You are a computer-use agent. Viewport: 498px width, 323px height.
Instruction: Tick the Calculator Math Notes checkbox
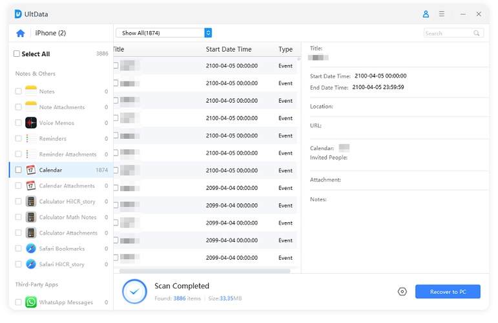point(19,217)
